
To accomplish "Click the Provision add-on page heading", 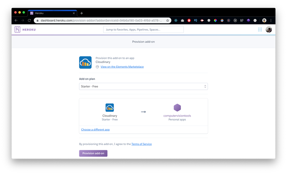I will point(143,42).
